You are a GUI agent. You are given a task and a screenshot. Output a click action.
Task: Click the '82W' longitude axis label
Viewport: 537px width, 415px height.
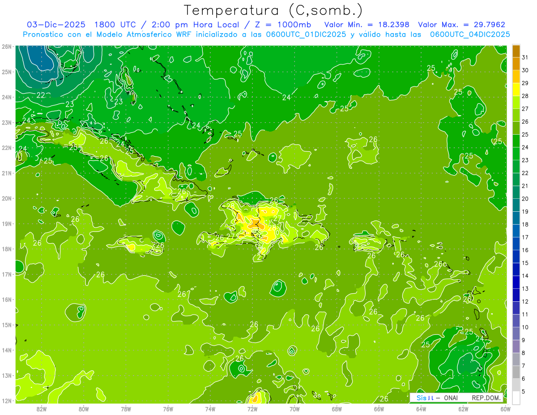[x=42, y=409]
